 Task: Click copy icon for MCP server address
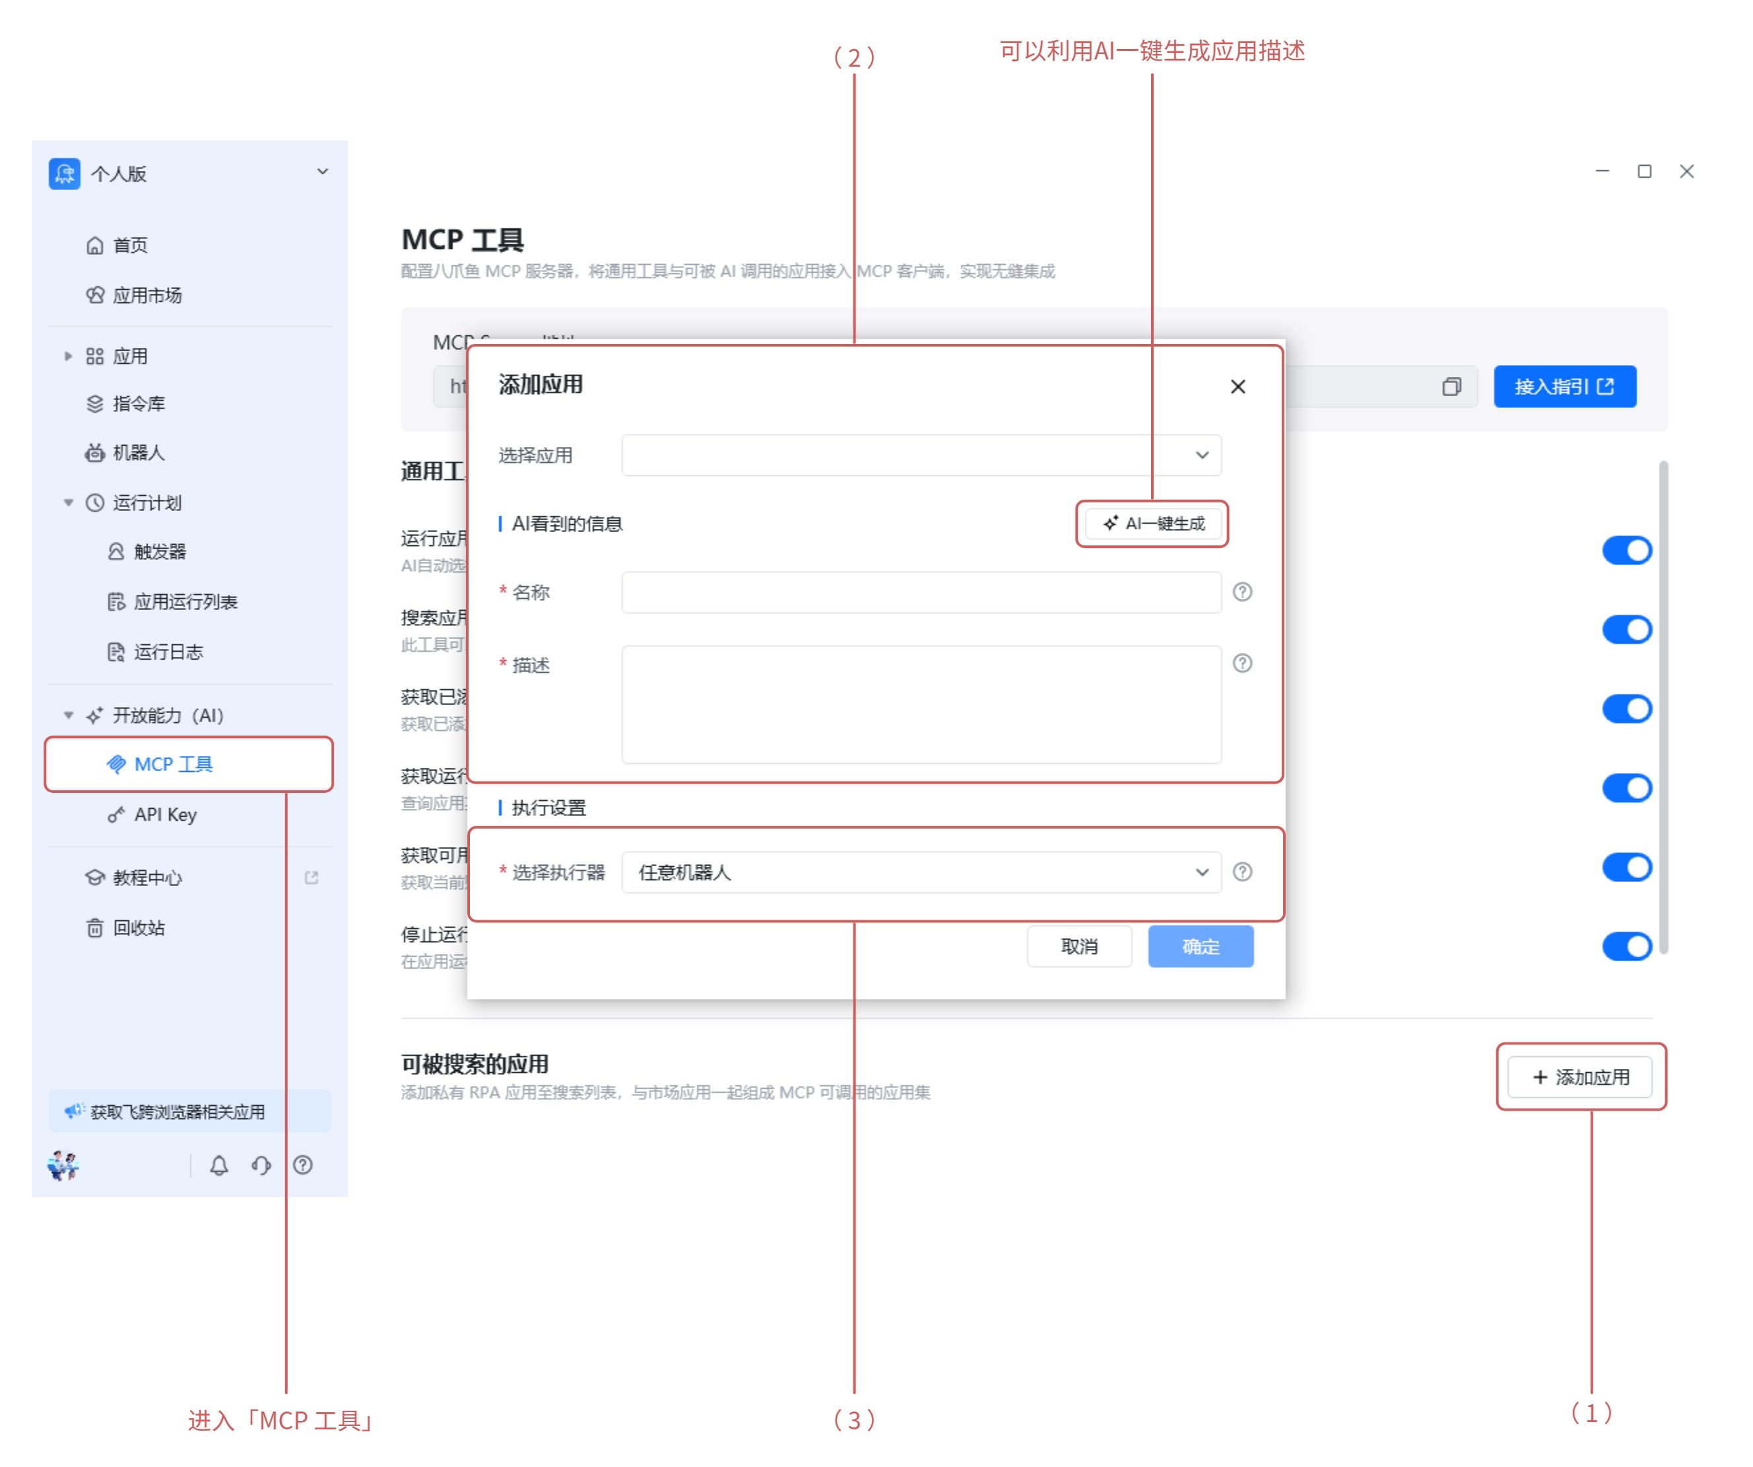[1453, 388]
